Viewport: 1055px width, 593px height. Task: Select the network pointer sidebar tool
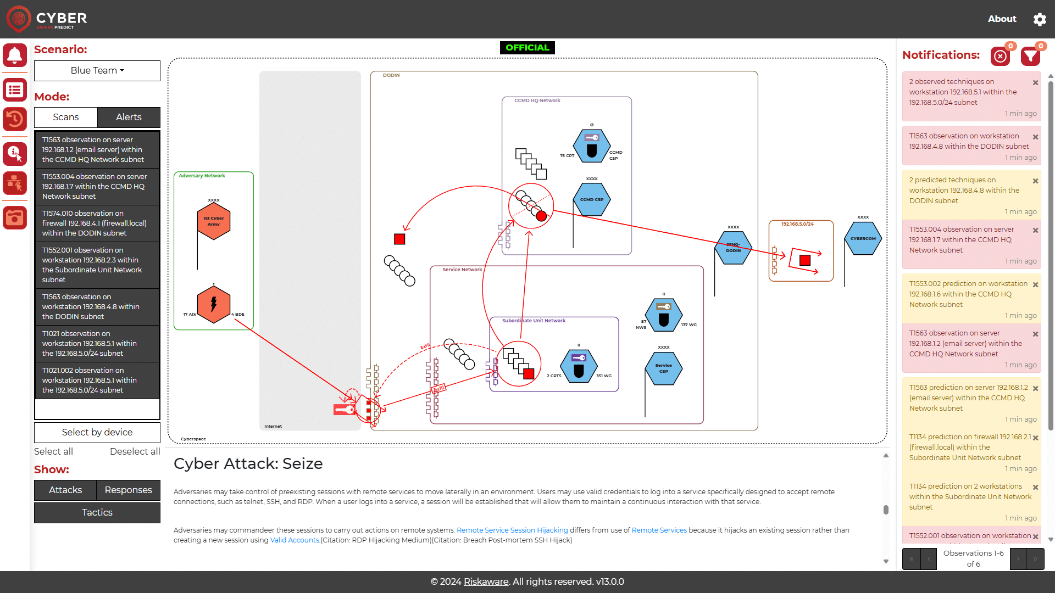coord(15,183)
